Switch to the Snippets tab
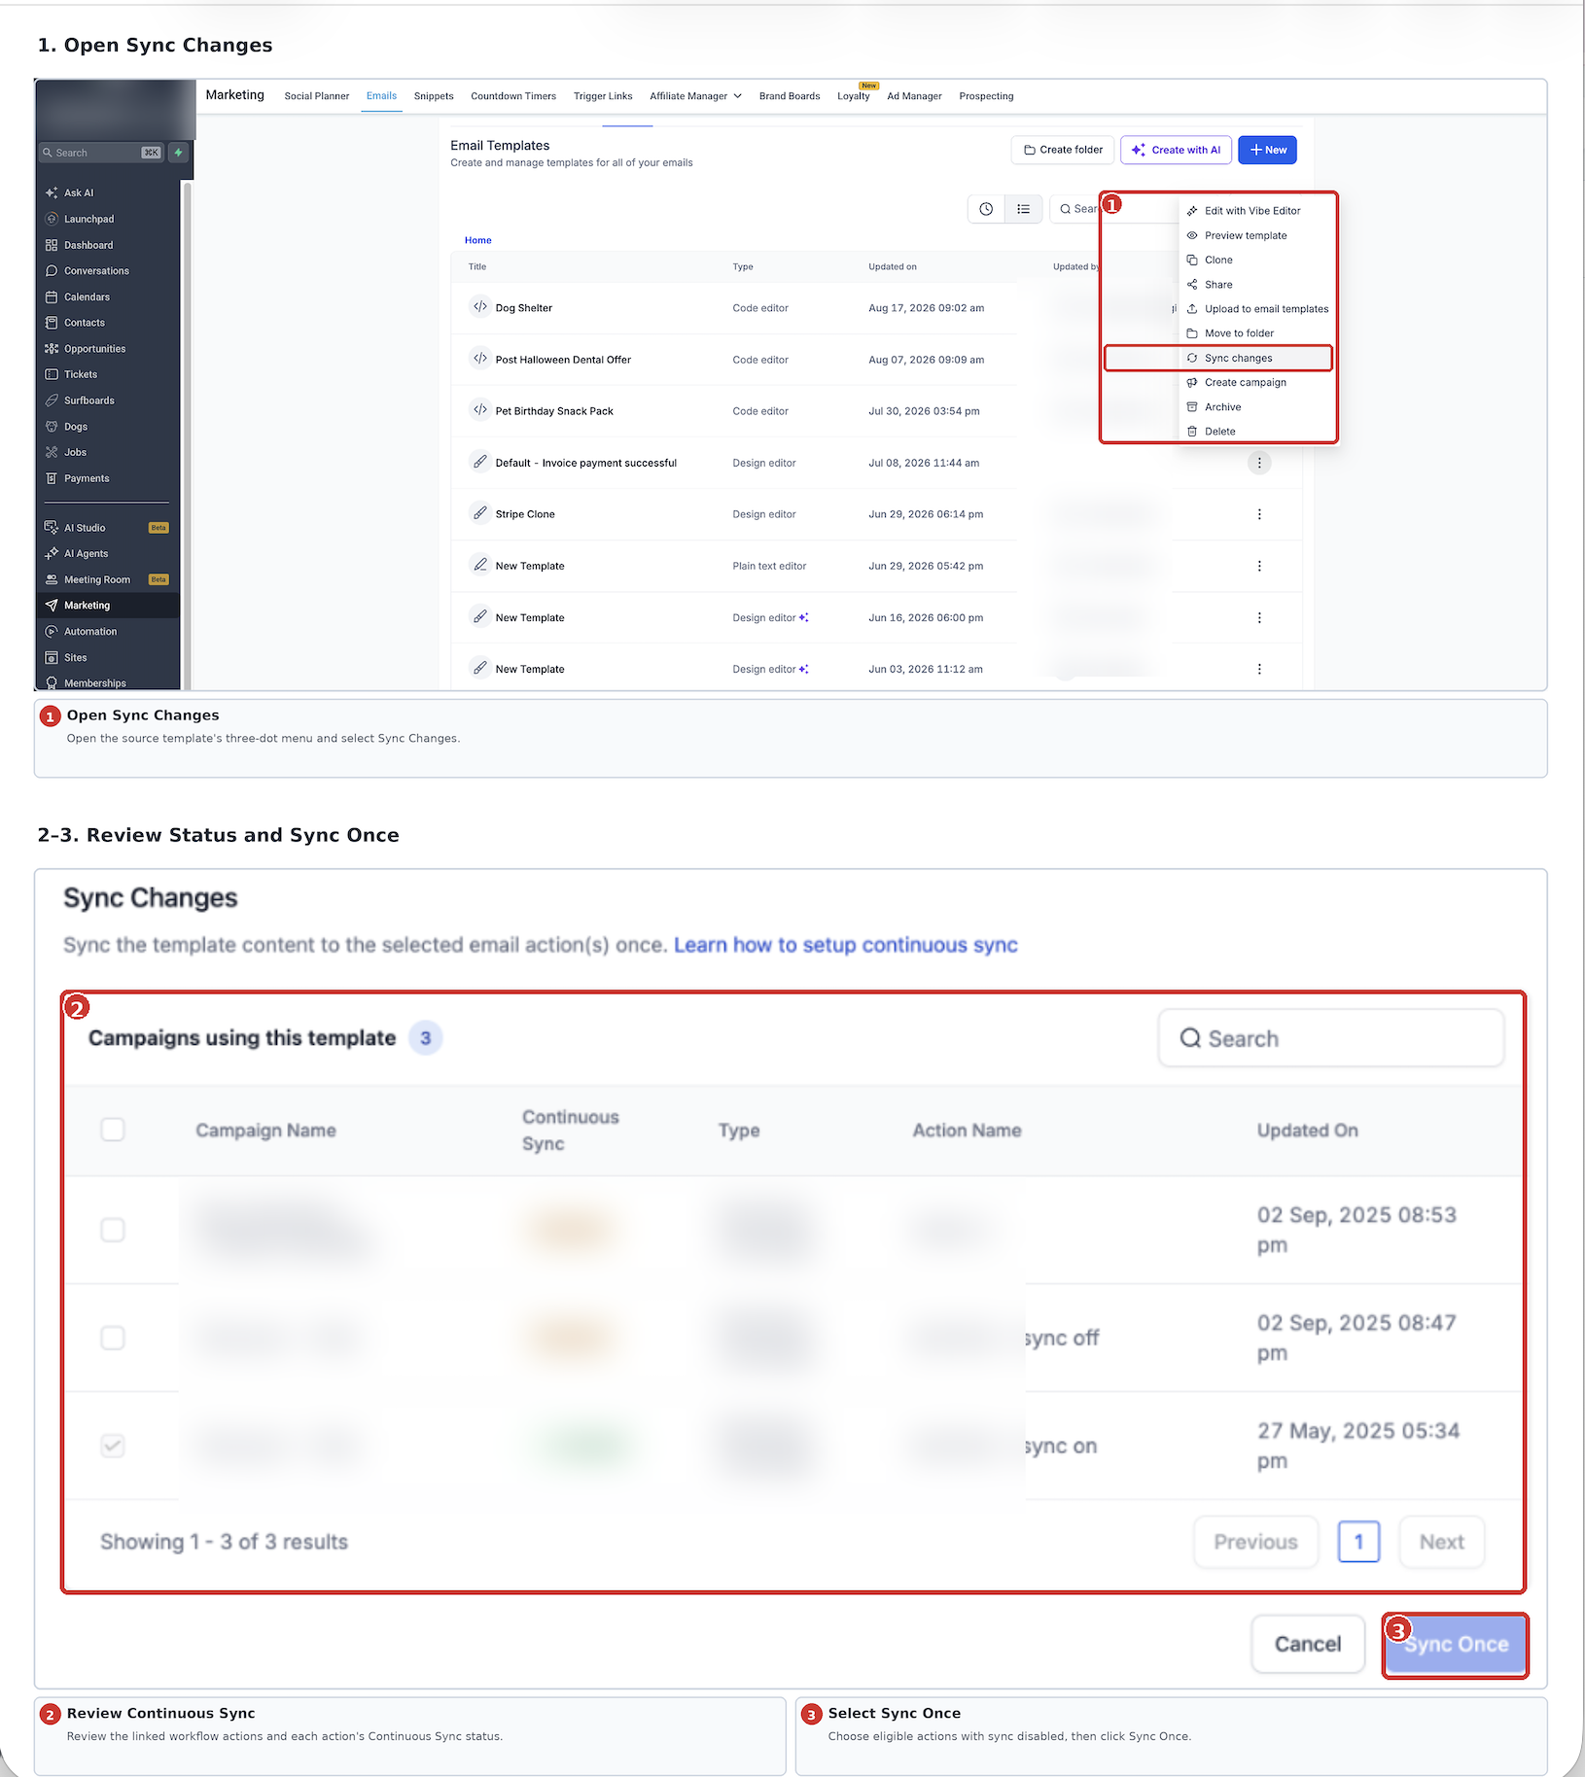This screenshot has height=1777, width=1585. point(434,96)
